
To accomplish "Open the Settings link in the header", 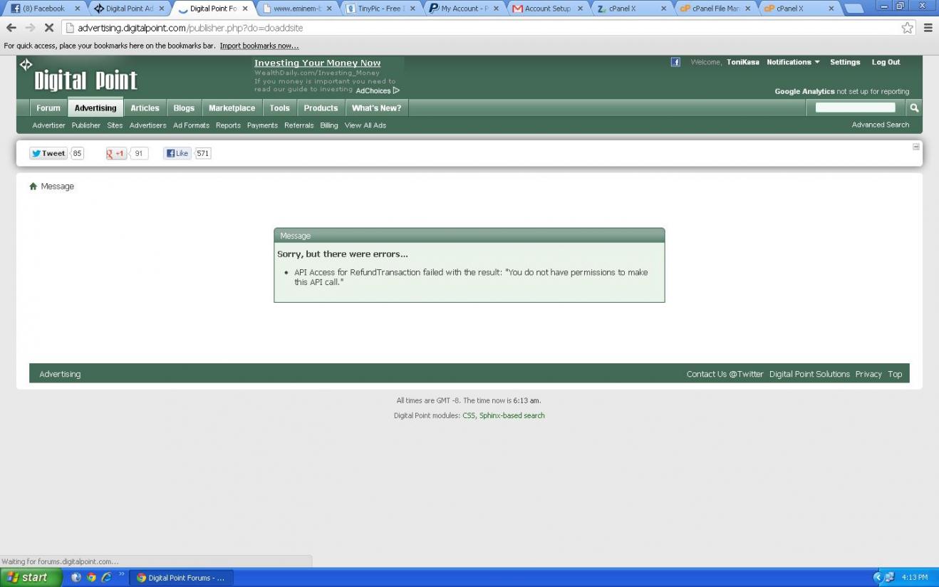I will (x=845, y=63).
